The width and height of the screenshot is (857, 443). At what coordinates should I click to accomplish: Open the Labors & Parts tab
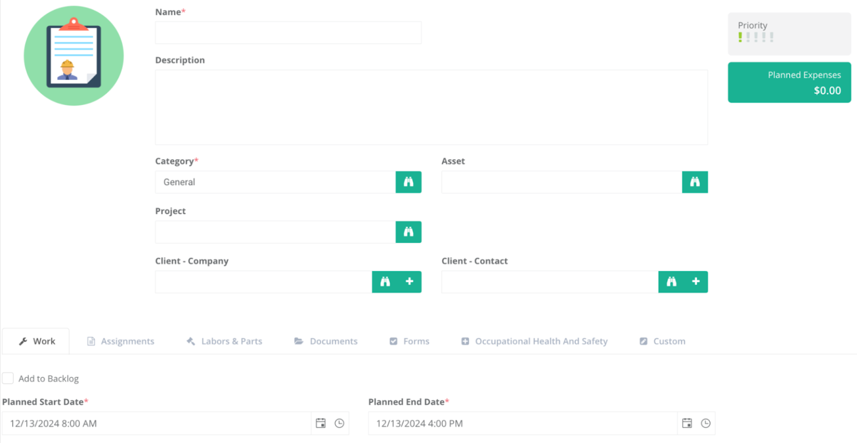point(224,341)
